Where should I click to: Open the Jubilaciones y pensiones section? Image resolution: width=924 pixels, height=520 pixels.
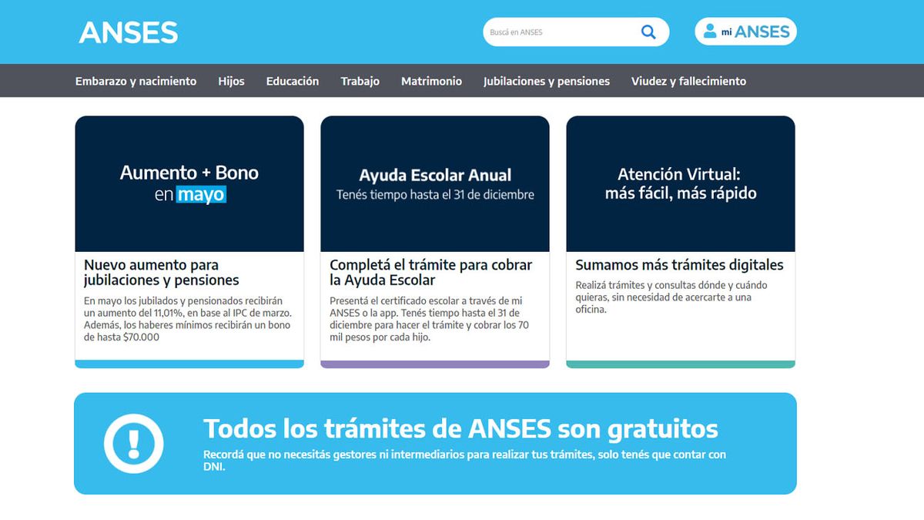[x=546, y=81]
